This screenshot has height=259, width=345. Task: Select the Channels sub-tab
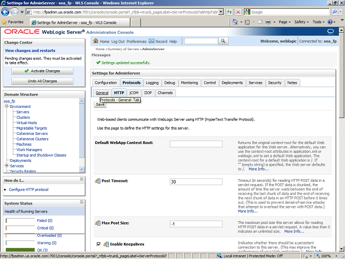165,93
